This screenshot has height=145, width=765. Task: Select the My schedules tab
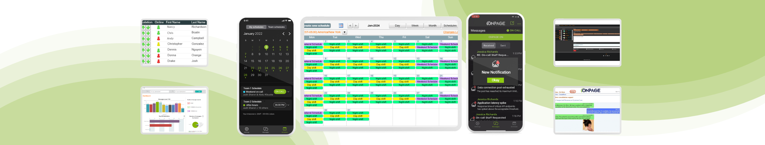[256, 27]
